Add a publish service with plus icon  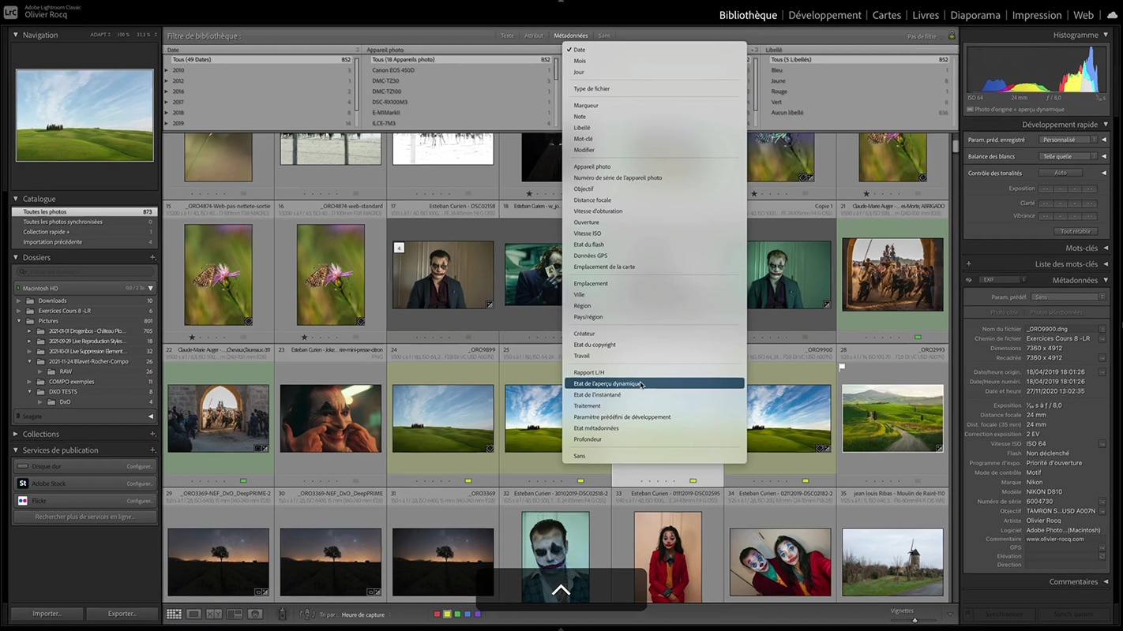(x=152, y=450)
